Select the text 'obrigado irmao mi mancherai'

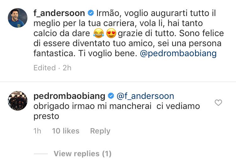coord(93,106)
